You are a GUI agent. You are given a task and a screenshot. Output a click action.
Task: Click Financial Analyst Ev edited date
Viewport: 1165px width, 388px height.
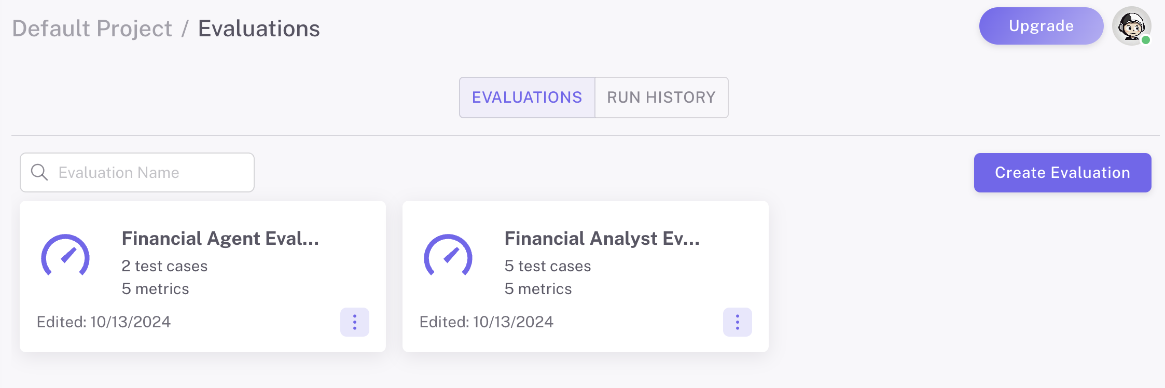click(487, 322)
